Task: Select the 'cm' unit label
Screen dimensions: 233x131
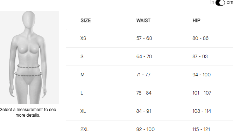Action: coord(230,2)
